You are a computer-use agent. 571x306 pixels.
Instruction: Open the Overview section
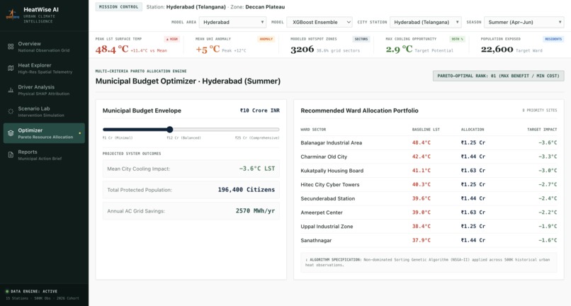coord(44,47)
